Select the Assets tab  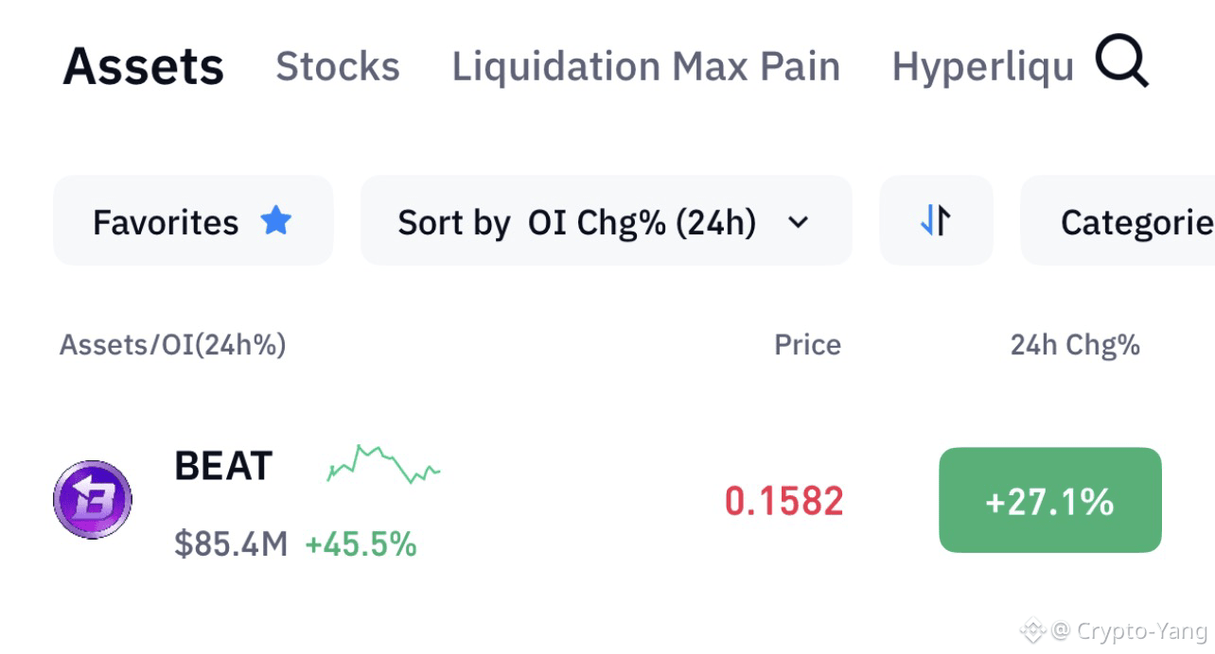[x=144, y=66]
